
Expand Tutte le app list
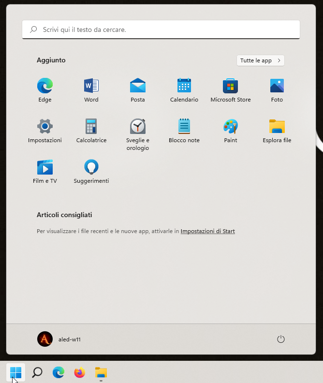pyautogui.click(x=261, y=60)
